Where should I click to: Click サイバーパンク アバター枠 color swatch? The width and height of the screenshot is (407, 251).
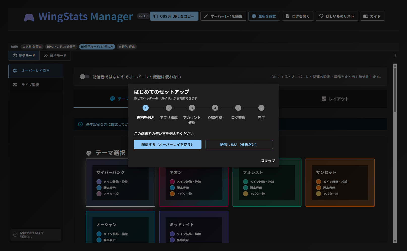click(x=99, y=194)
